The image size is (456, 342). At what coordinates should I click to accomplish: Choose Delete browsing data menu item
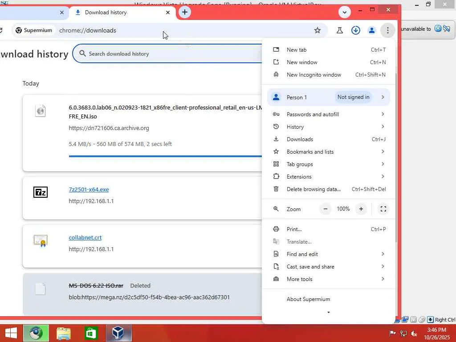[329, 189]
